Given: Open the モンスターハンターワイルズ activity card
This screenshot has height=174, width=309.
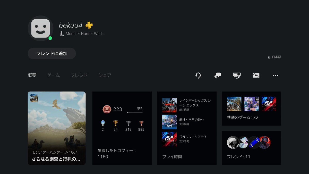Looking at the screenshot, I should [57, 128].
